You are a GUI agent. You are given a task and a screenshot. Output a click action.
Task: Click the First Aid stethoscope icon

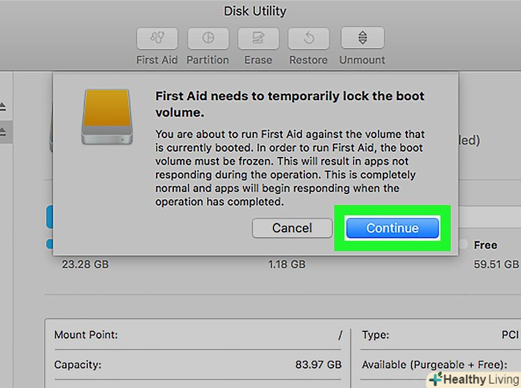(x=157, y=38)
